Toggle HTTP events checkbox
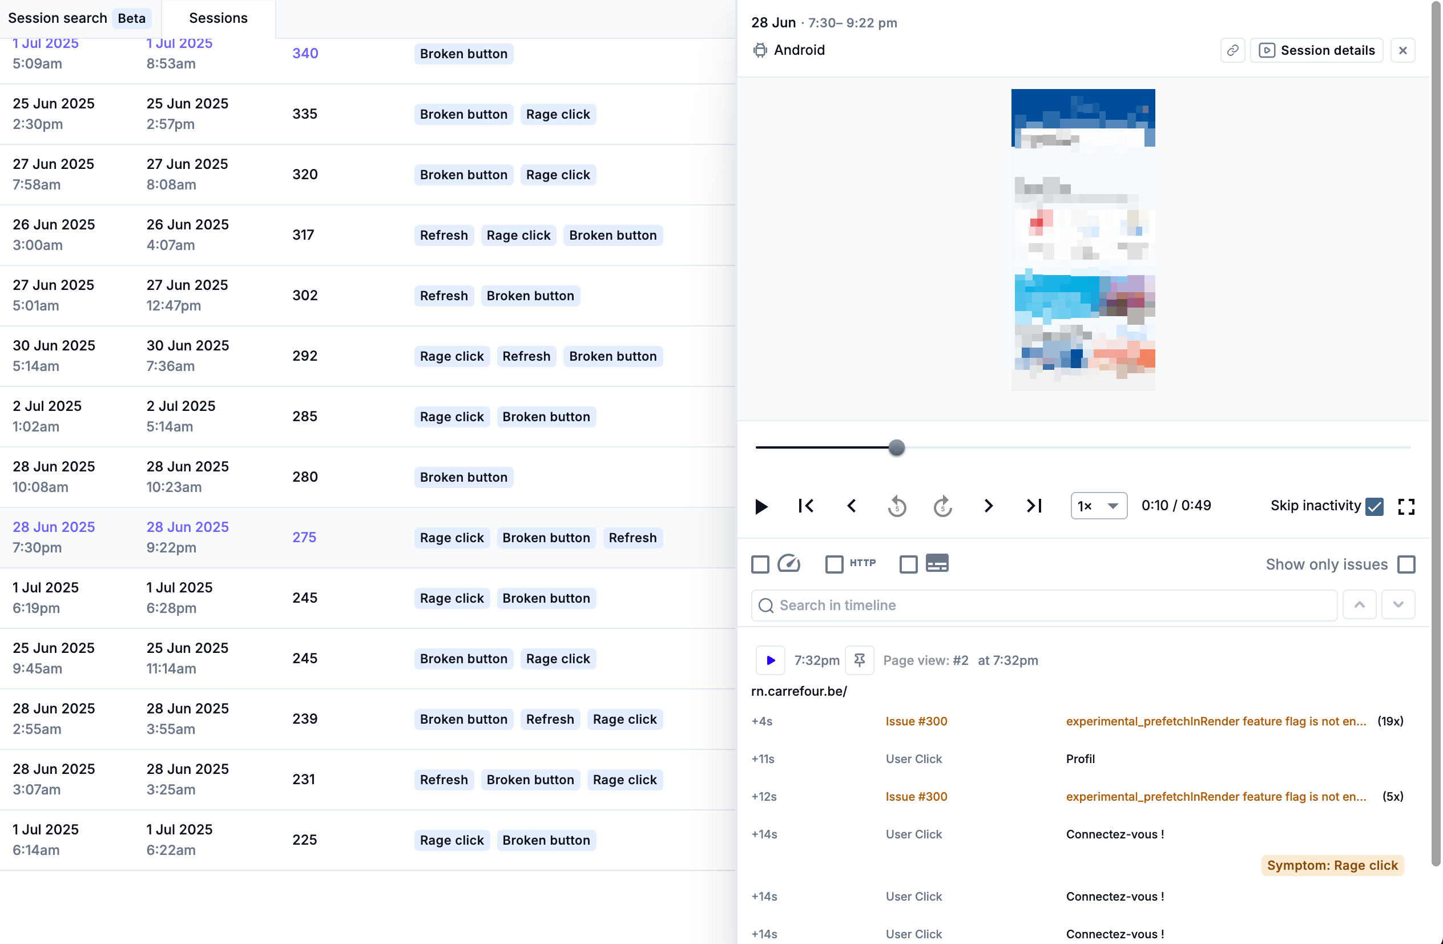Image resolution: width=1443 pixels, height=944 pixels. click(x=835, y=564)
